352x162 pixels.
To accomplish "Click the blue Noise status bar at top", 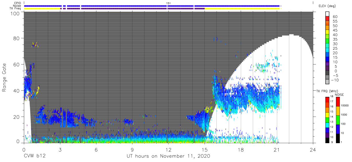I will click(152, 6).
